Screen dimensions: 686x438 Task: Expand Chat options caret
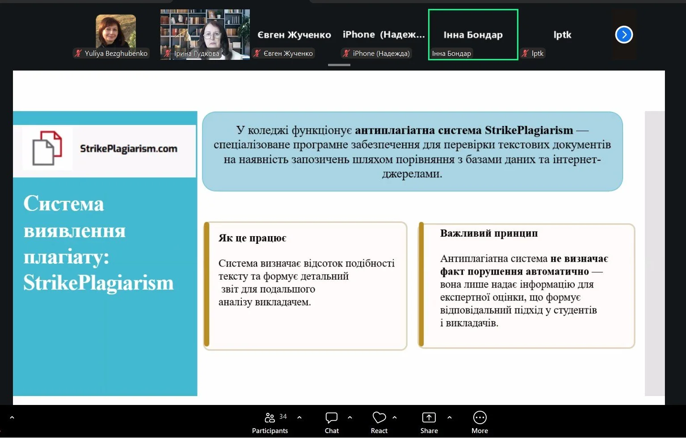(350, 417)
